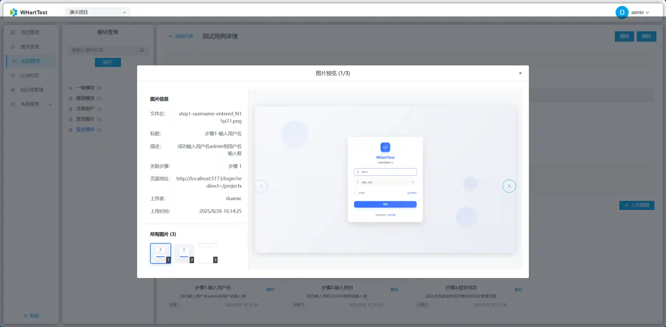The height and width of the screenshot is (327, 666).
Task: Click the 收起 collapse sidebar link
Action: (31, 316)
